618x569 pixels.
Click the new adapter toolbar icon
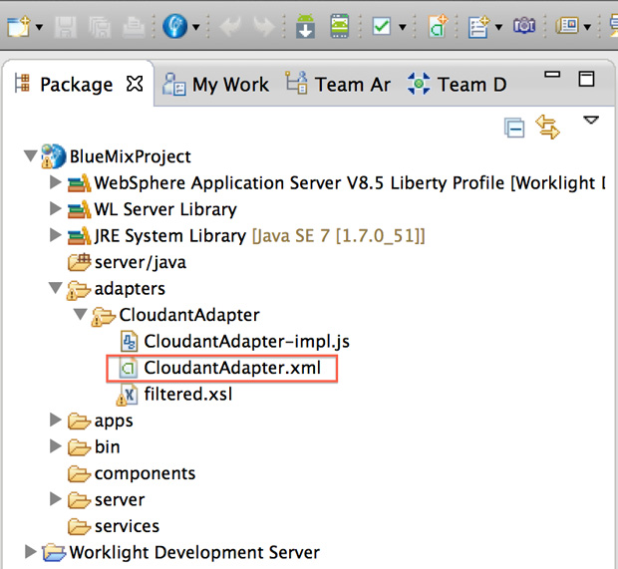[439, 26]
